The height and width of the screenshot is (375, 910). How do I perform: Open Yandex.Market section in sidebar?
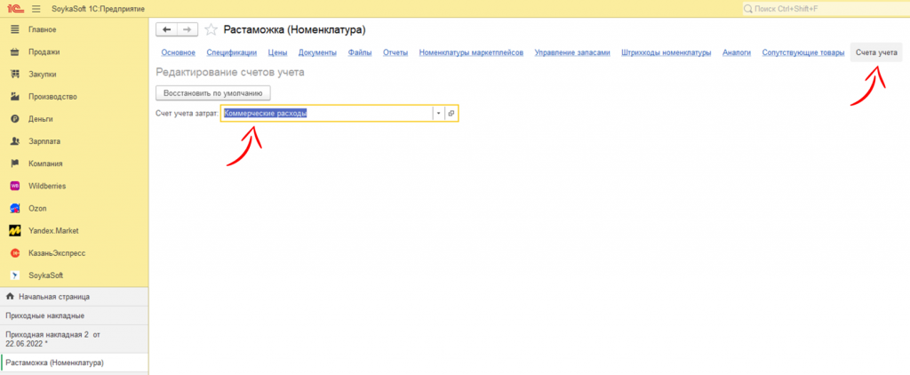coord(53,230)
